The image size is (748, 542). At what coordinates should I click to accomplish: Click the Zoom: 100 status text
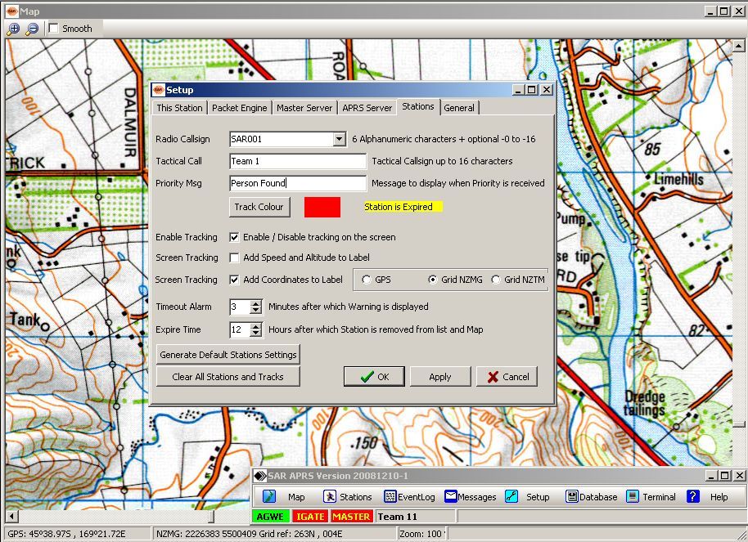pyautogui.click(x=422, y=534)
